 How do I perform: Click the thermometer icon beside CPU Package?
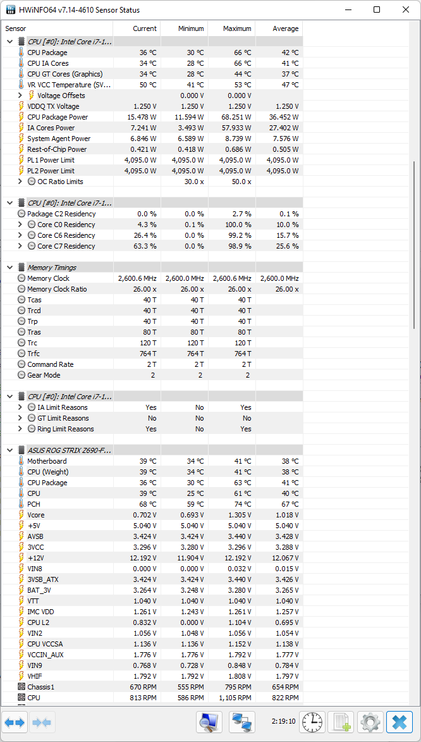[21, 53]
